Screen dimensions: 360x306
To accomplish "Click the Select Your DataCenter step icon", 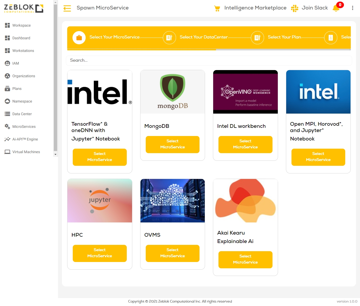I will coord(169,38).
